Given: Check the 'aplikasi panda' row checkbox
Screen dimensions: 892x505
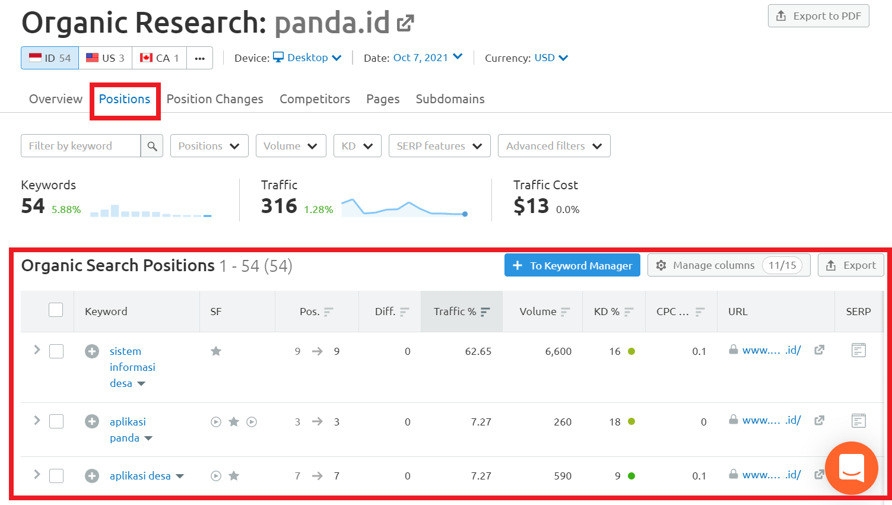Looking at the screenshot, I should click(x=56, y=421).
